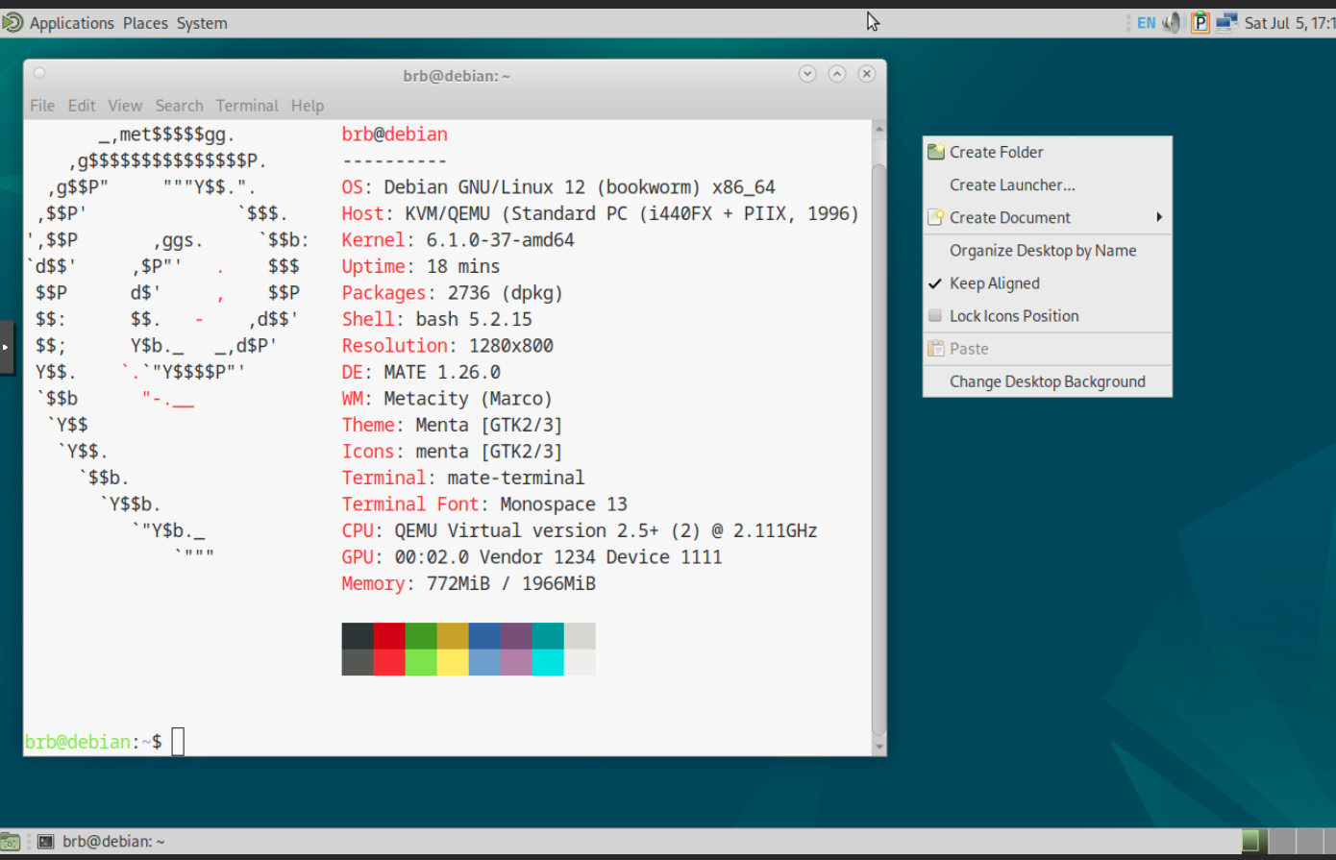Click the MATE logo beside Applications
Screen dimensions: 1336x860
click(x=12, y=23)
